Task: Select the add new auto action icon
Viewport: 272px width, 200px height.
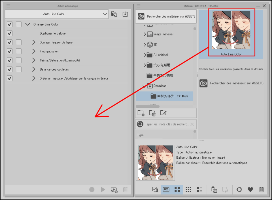Action: pyautogui.click(x=114, y=190)
